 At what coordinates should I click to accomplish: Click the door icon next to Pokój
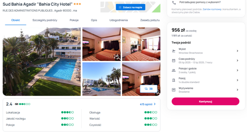point(174,80)
